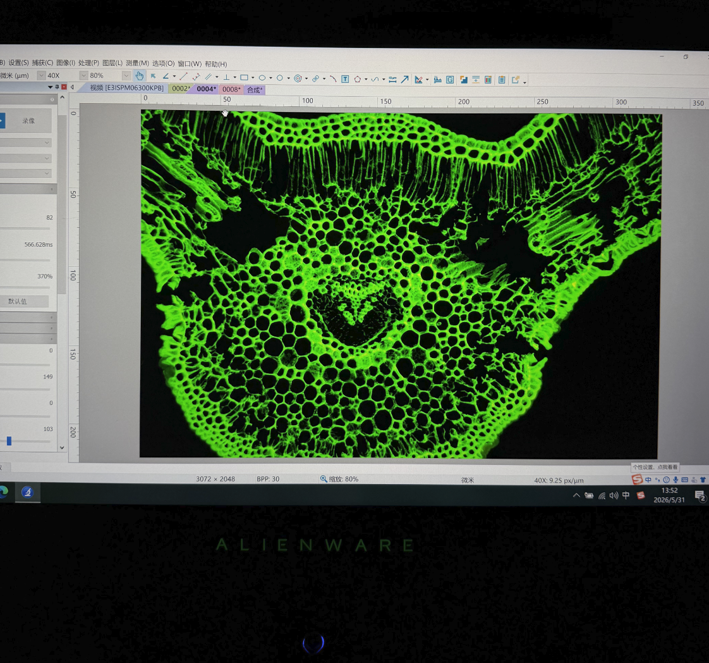Switch to the 0008* image tab
Image resolution: width=709 pixels, height=663 pixels.
tap(231, 90)
